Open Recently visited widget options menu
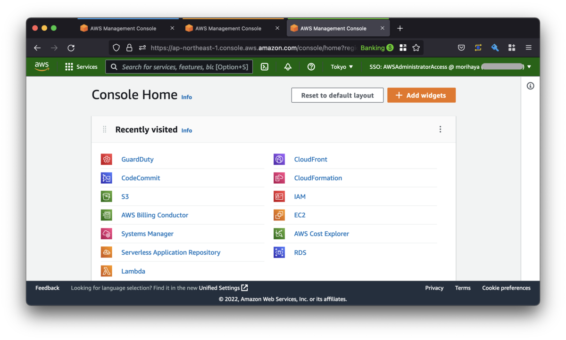The width and height of the screenshot is (566, 340). pyautogui.click(x=441, y=129)
